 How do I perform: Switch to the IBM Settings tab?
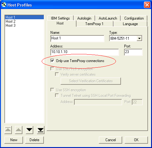click(x=60, y=18)
